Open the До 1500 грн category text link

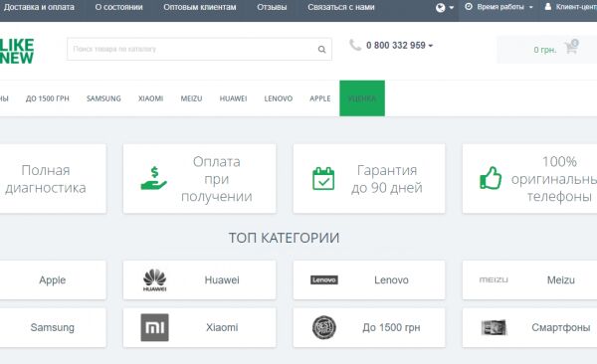point(391,327)
